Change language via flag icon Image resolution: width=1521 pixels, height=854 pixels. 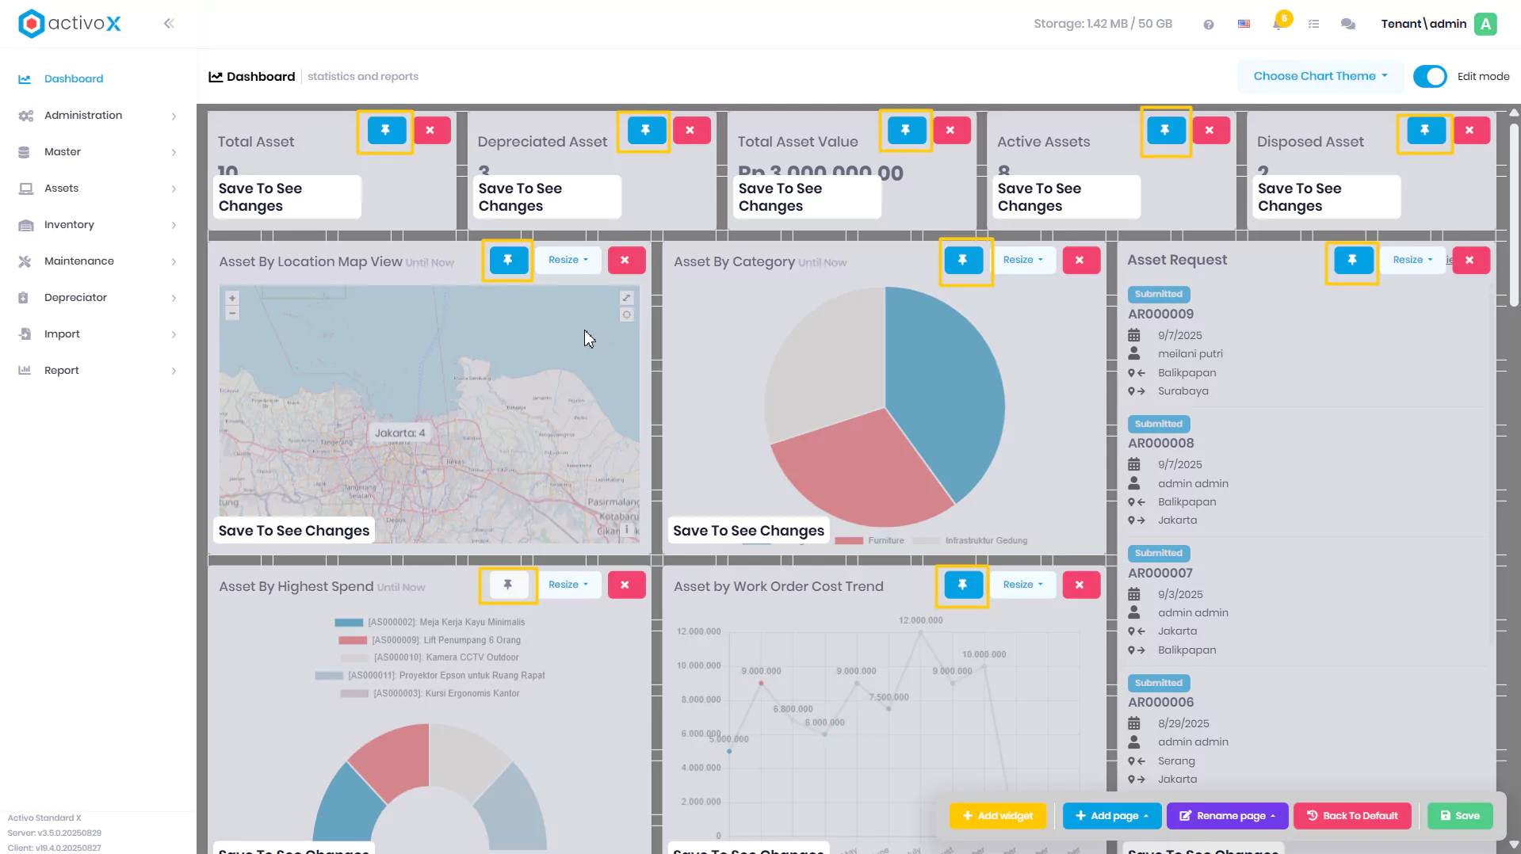coord(1244,24)
